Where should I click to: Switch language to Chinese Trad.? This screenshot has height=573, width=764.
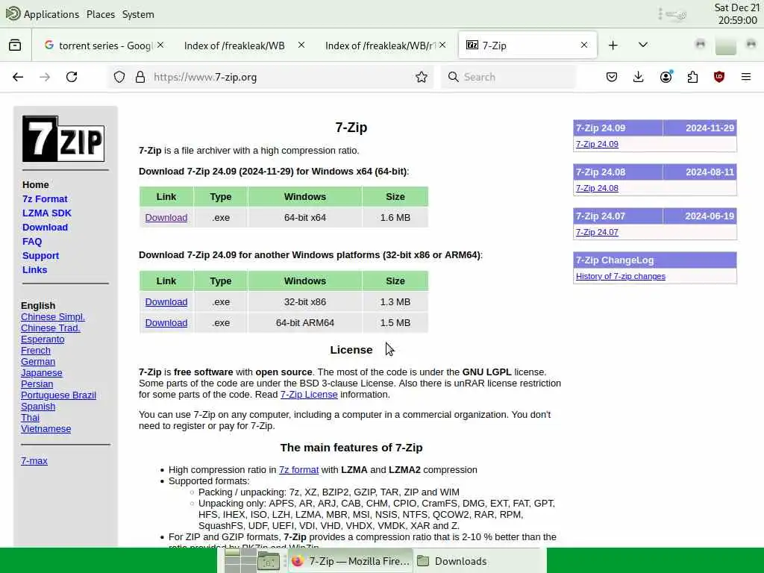click(x=50, y=328)
